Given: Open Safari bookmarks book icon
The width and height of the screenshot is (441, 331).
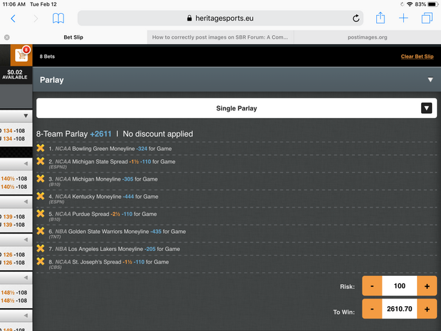Looking at the screenshot, I should 58,19.
